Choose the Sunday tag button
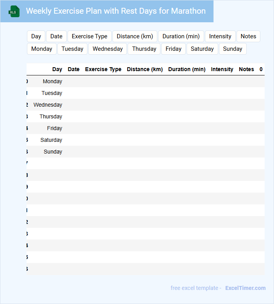274x304 pixels. click(x=233, y=49)
